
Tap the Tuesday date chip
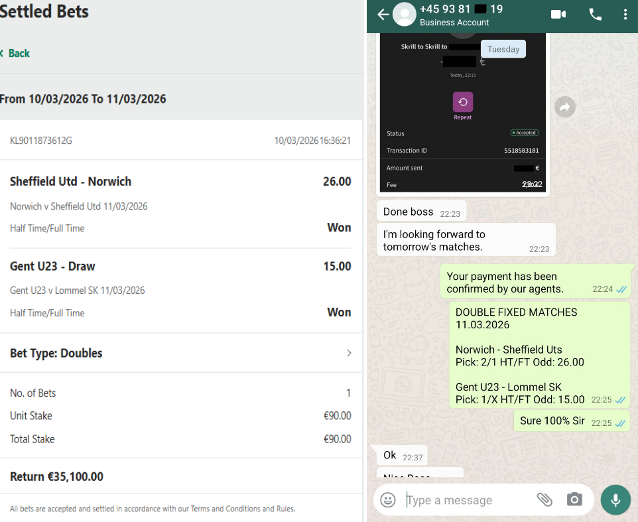(x=503, y=49)
